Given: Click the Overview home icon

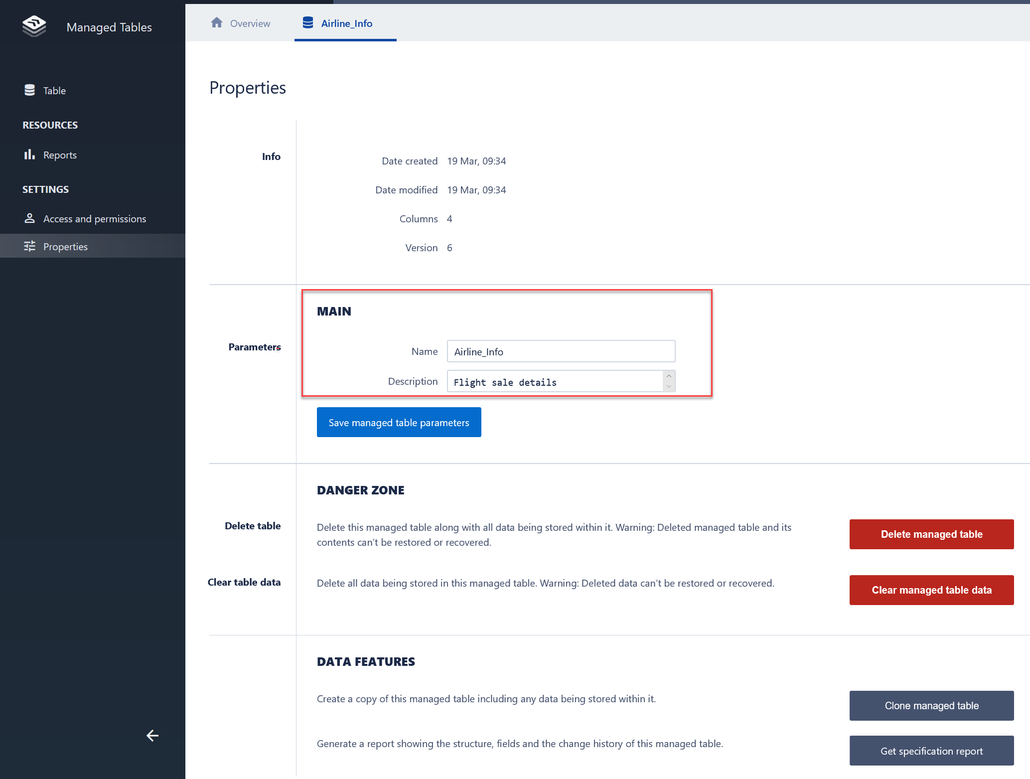Looking at the screenshot, I should pos(217,23).
